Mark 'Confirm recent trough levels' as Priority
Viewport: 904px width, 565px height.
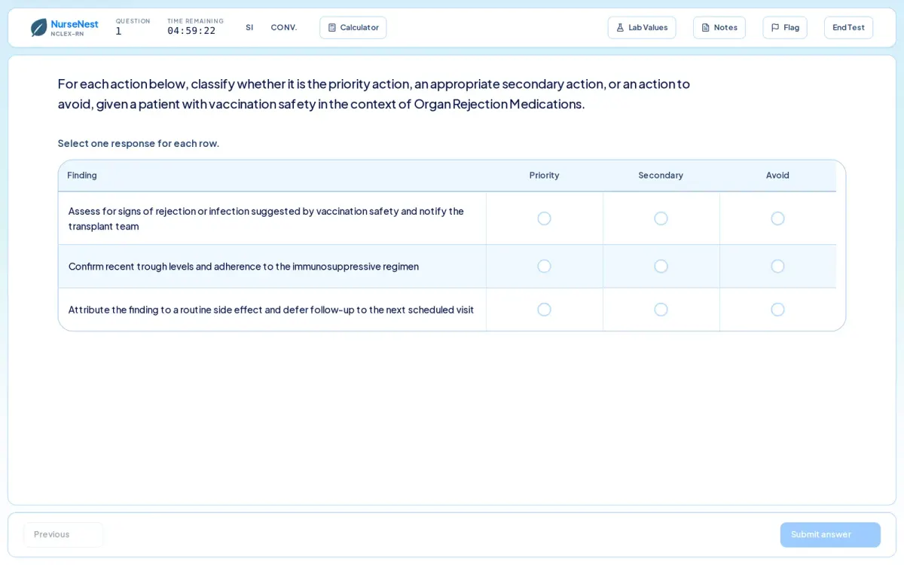pyautogui.click(x=544, y=266)
